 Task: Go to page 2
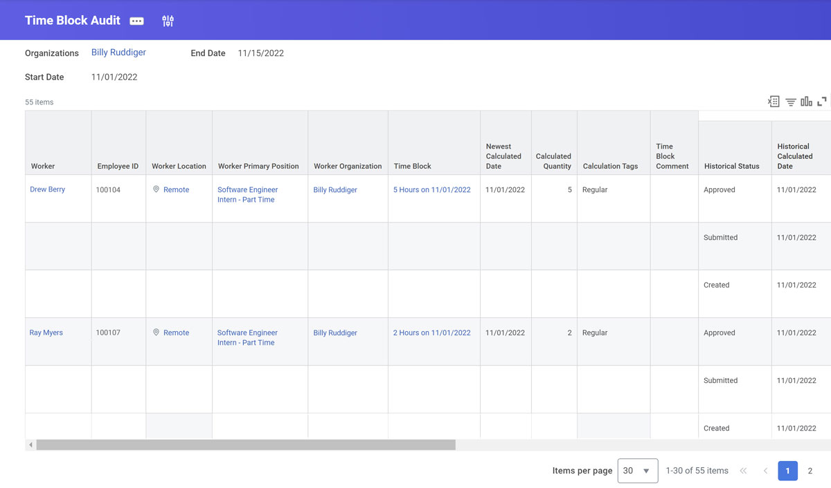(810, 471)
